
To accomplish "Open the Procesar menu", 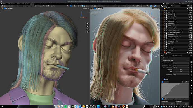I will tap(13, 4).
